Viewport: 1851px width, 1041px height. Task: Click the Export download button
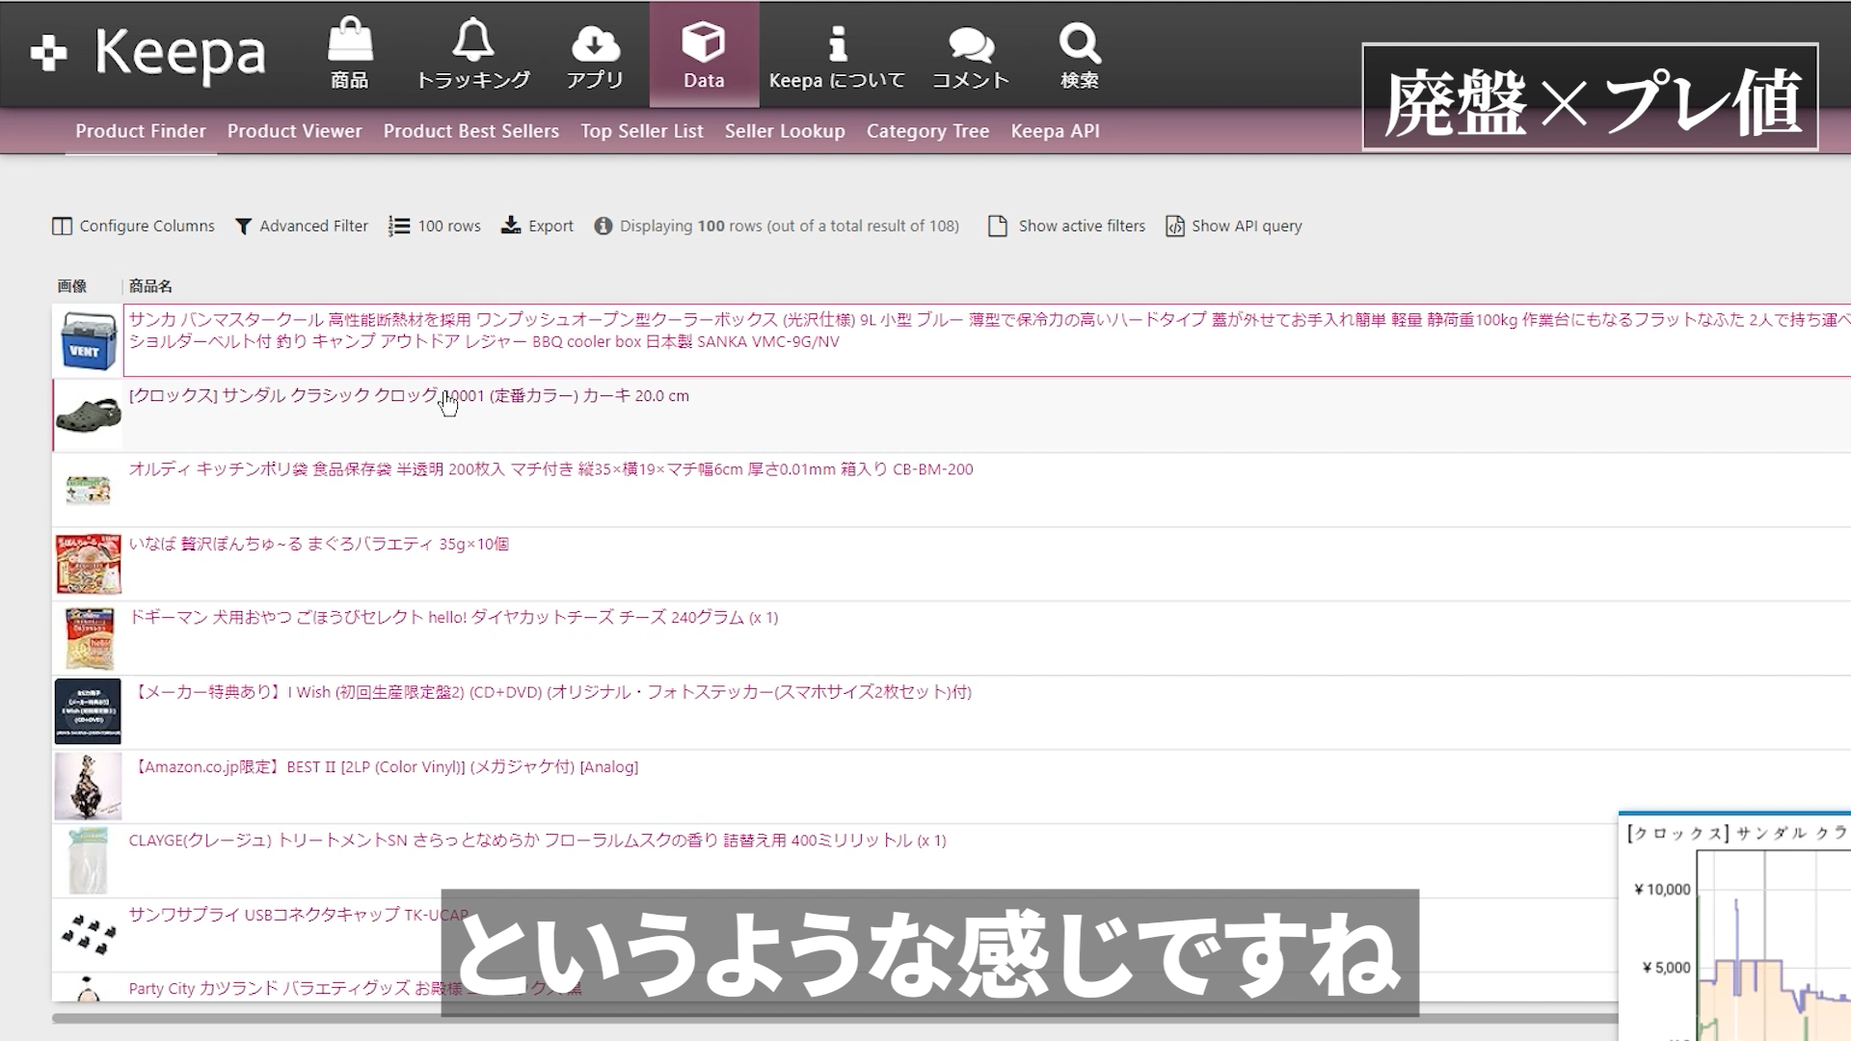(x=538, y=226)
